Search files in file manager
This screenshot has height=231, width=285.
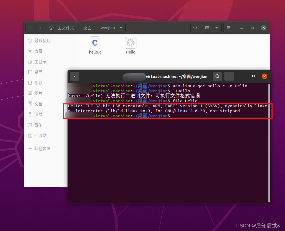tap(195, 28)
